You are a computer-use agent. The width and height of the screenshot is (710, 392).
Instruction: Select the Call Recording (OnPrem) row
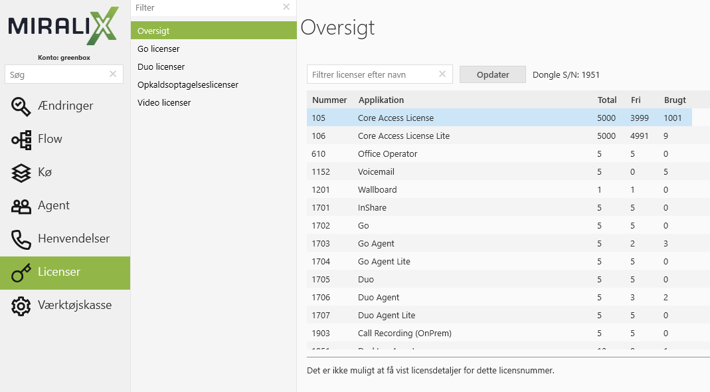(499, 333)
